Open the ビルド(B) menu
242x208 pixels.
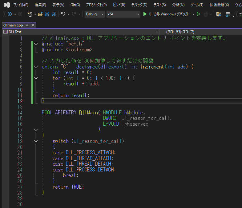[119, 5]
